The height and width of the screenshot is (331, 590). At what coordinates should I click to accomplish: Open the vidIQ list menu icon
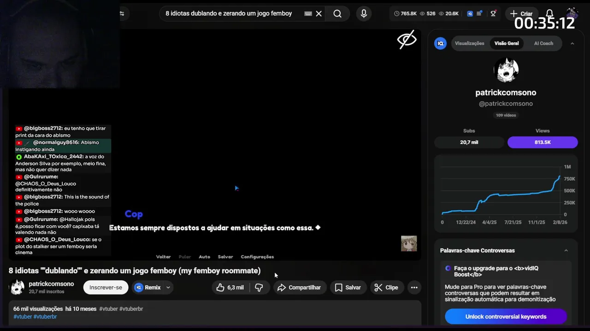tap(479, 14)
